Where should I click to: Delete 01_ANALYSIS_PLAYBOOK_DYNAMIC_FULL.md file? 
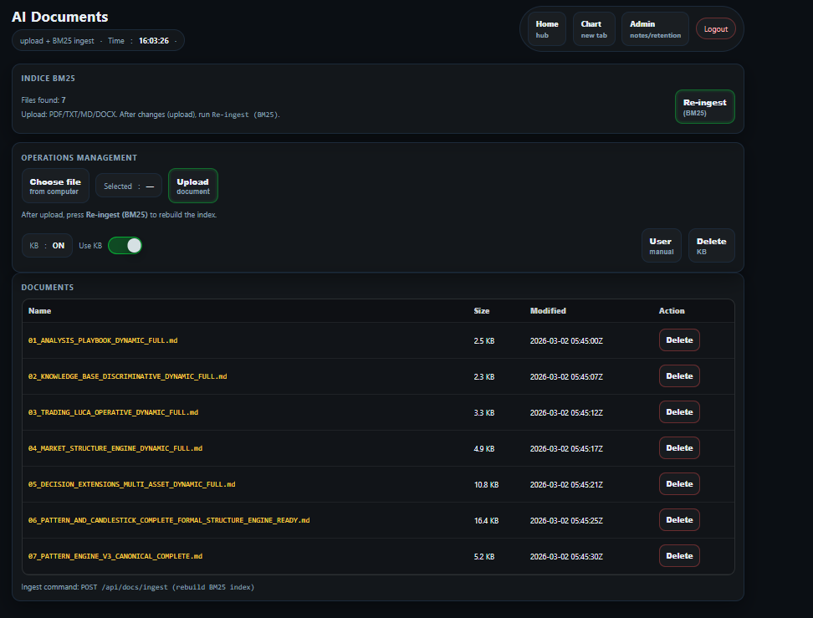pos(679,340)
